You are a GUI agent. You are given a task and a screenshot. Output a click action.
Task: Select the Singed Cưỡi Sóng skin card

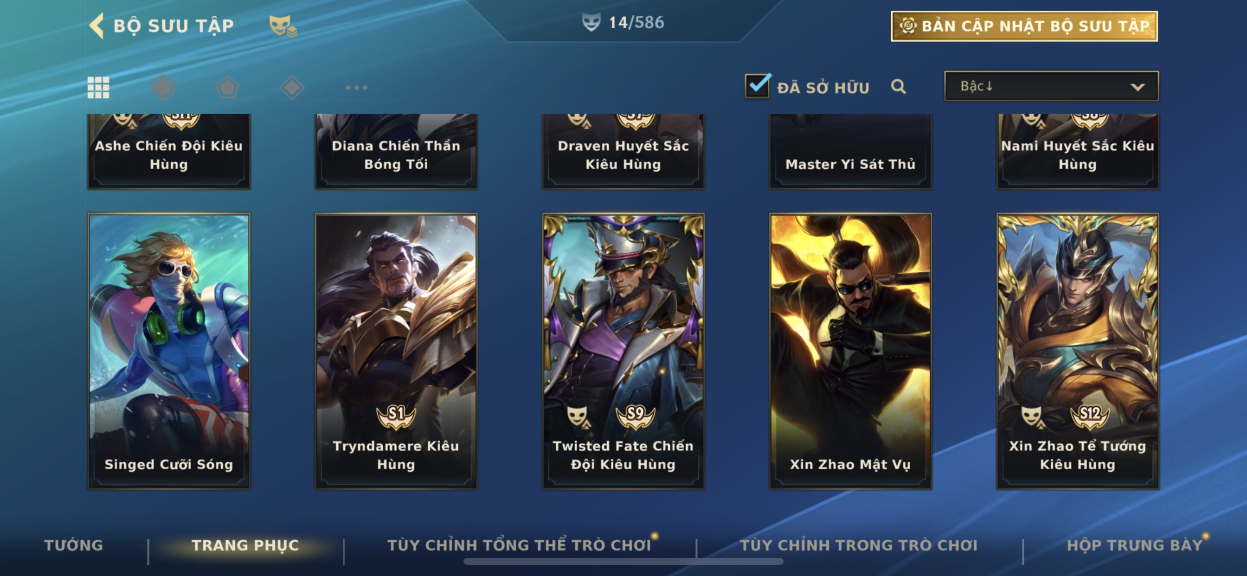click(169, 352)
